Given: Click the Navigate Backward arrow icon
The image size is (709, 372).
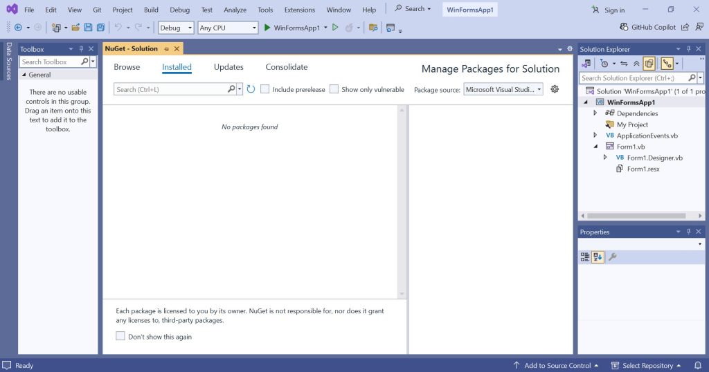Looking at the screenshot, I should pos(18,28).
